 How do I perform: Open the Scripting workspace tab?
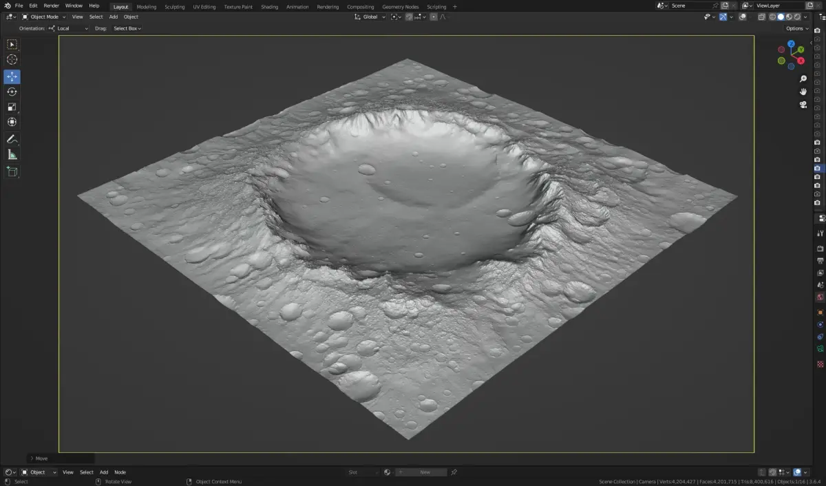point(436,6)
